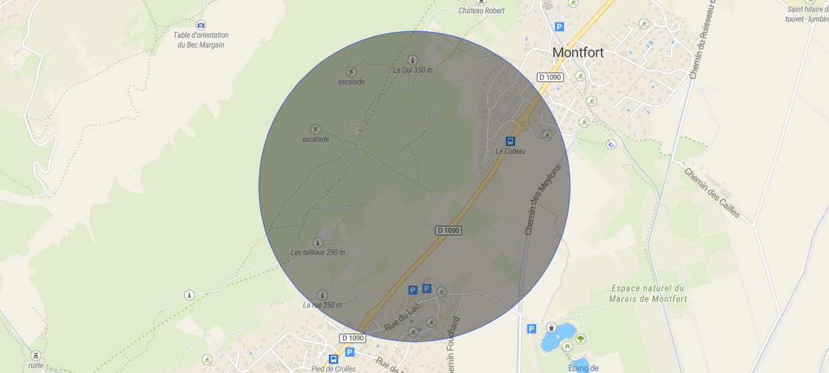
Task: Select the wheelchair accessibility icon near Montfort
Action: point(610,144)
